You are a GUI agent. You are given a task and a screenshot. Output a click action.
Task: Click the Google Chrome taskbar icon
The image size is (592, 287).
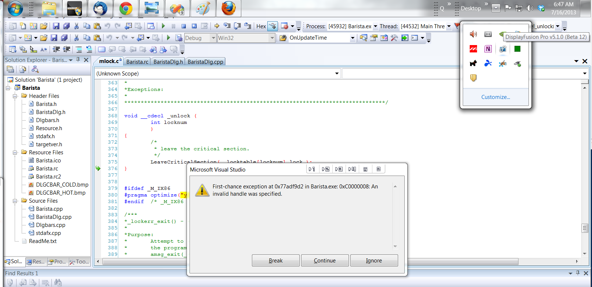[x=126, y=8]
